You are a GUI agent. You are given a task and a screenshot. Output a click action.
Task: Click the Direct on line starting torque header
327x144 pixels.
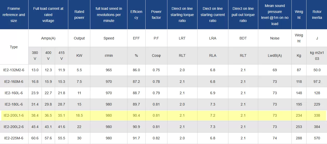coord(182,15)
